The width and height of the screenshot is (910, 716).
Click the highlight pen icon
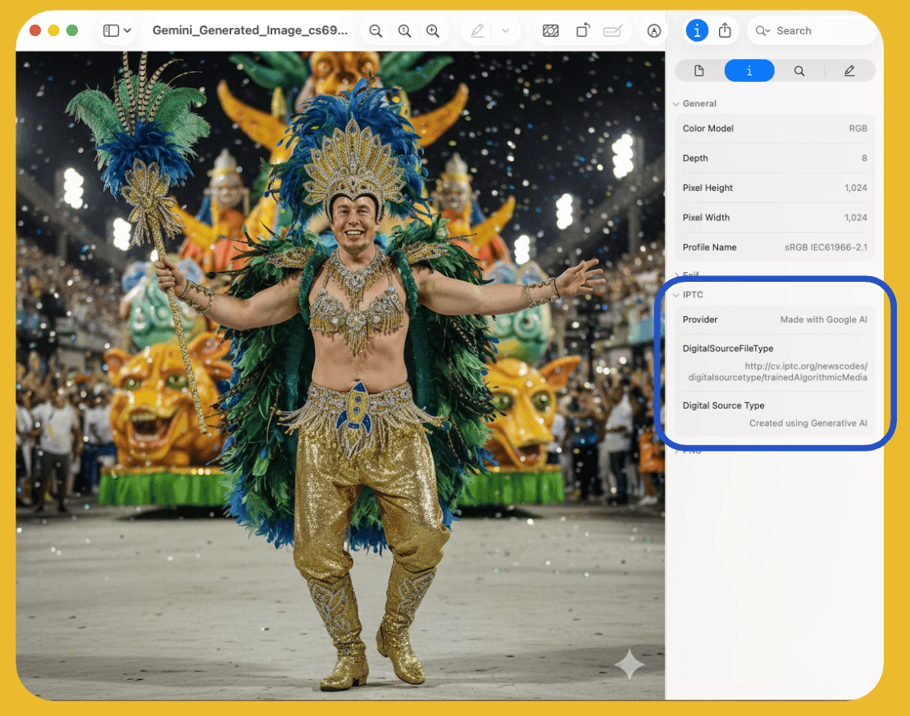point(477,31)
